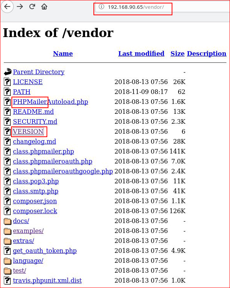The width and height of the screenshot is (230, 288).
Task: Open the PATH file link
Action: (x=22, y=92)
